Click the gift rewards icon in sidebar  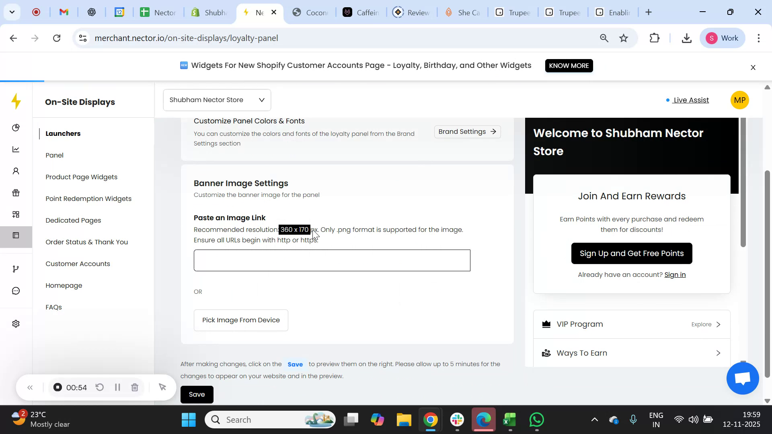click(x=16, y=192)
